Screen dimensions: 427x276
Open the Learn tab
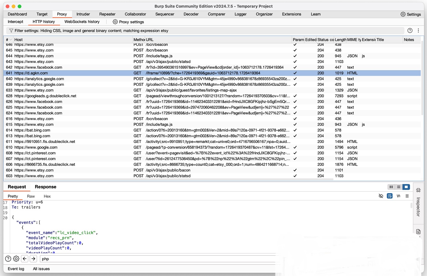click(315, 14)
